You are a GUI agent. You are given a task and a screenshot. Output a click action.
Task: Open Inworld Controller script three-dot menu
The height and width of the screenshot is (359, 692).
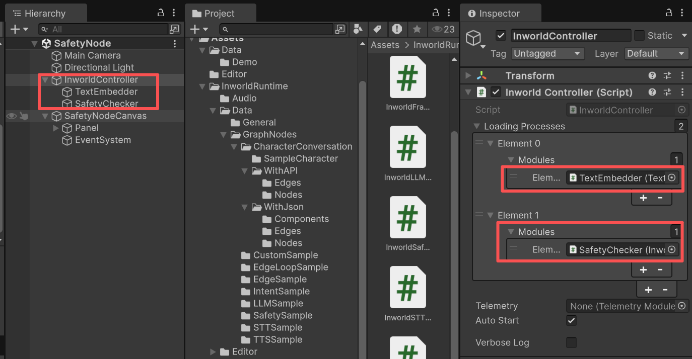coord(682,93)
